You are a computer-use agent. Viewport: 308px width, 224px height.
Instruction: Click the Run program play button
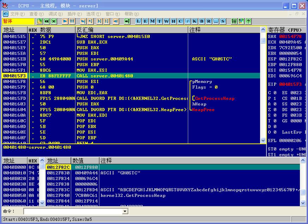[x=65, y=21]
